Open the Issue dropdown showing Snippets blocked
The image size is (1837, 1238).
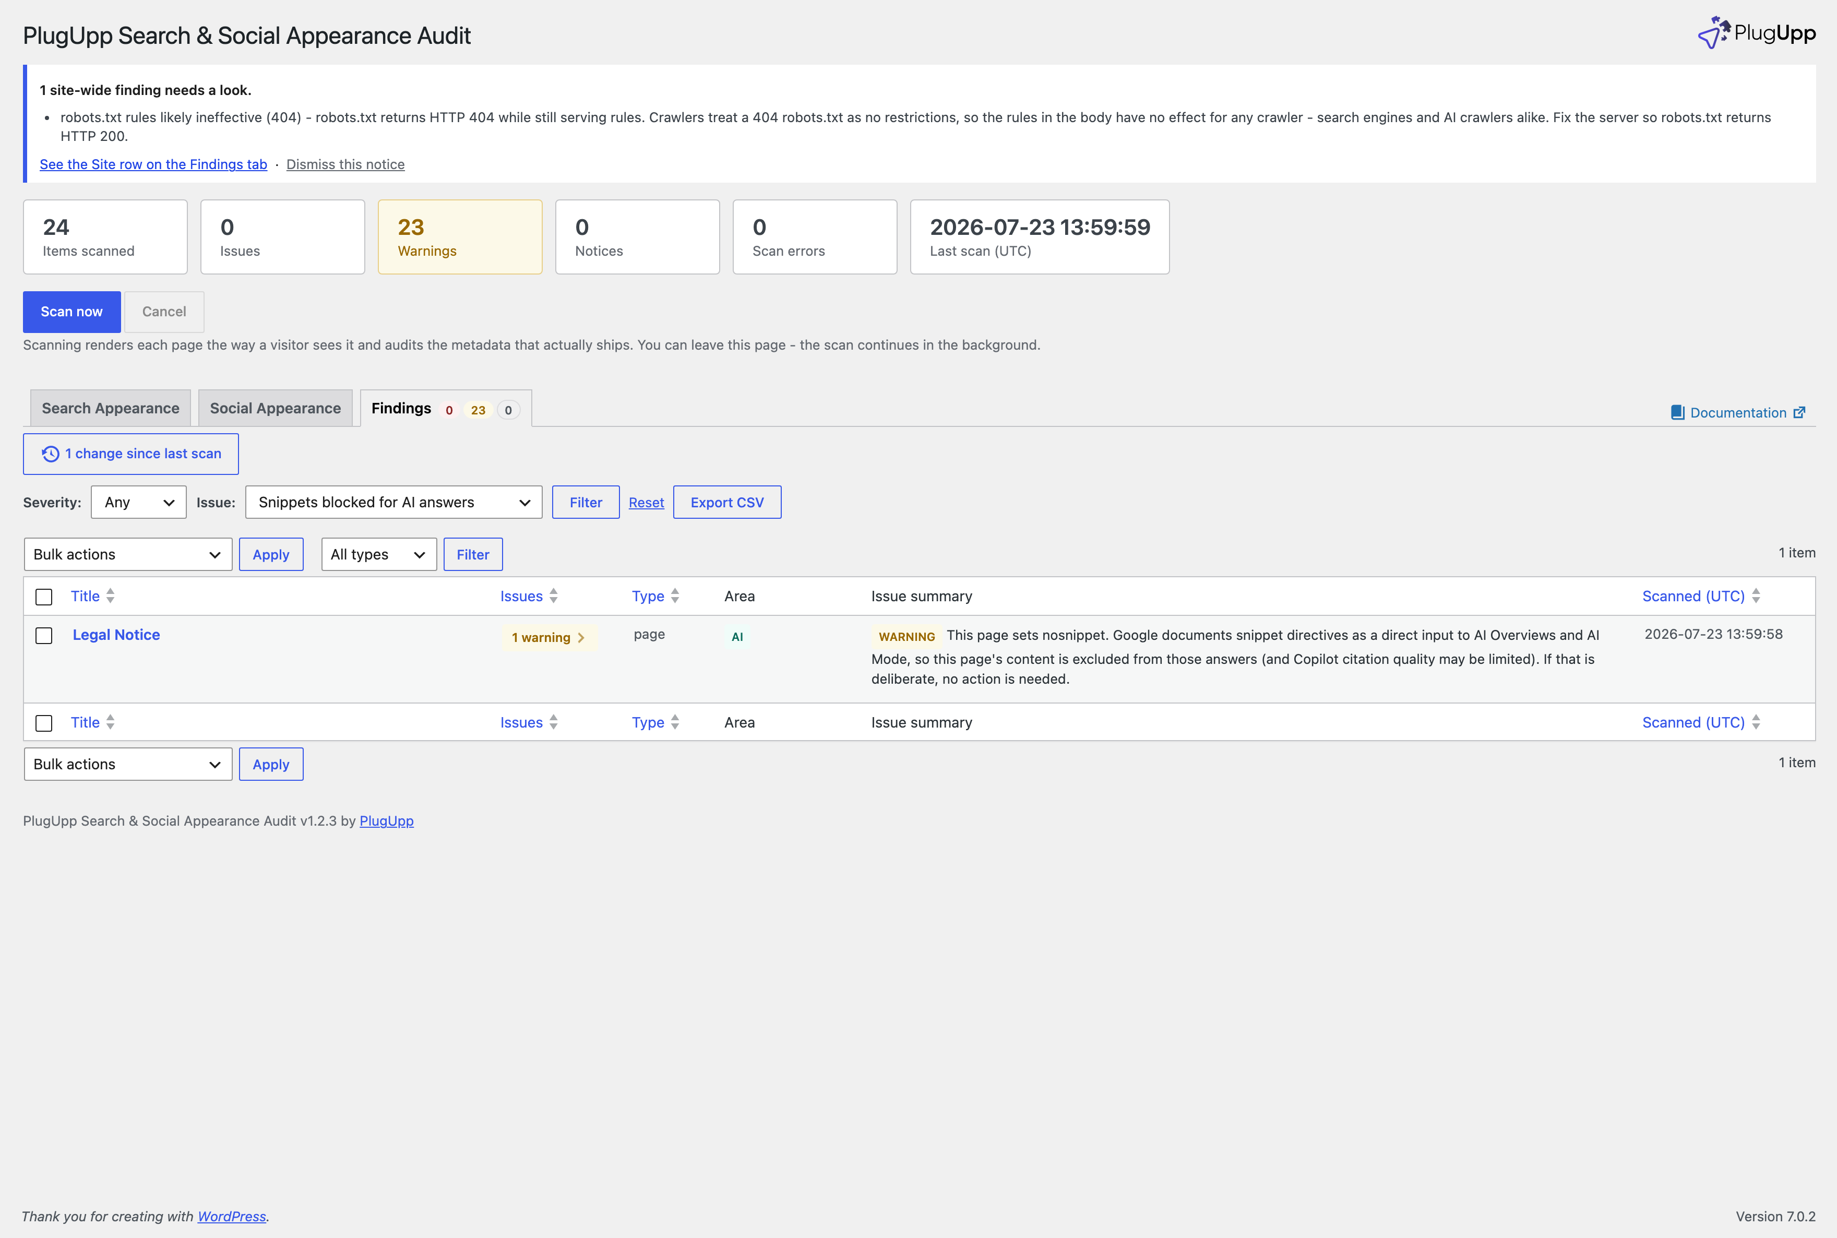coord(394,502)
